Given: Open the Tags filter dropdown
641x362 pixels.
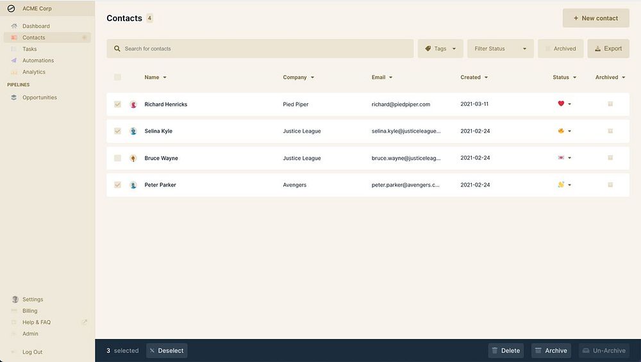Looking at the screenshot, I should (x=440, y=49).
